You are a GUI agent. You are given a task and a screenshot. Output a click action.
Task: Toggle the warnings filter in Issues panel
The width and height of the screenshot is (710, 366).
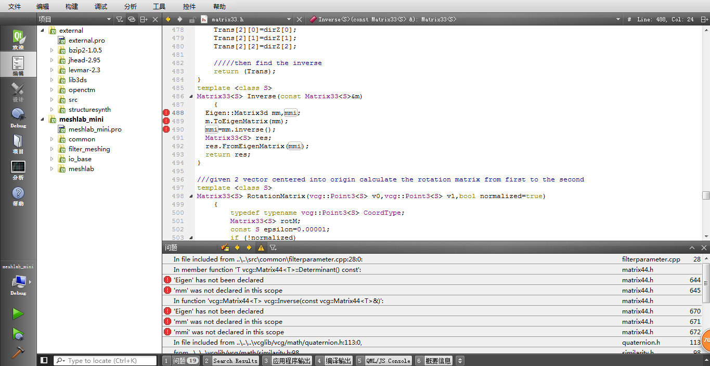261,248
